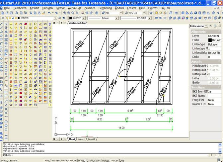Viewport: 223px width, 162px height.
Task: Open the light (sun) render tool
Action: [x=157, y=13]
